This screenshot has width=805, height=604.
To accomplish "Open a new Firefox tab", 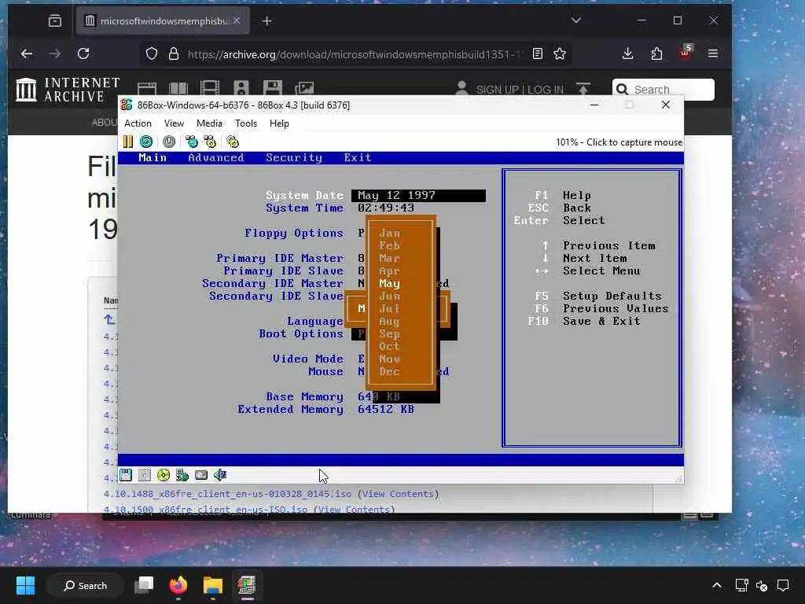I will point(267,21).
